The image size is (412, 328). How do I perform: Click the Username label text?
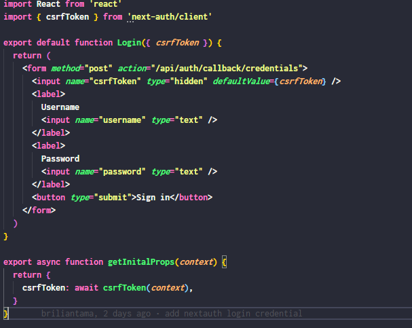(x=60, y=107)
